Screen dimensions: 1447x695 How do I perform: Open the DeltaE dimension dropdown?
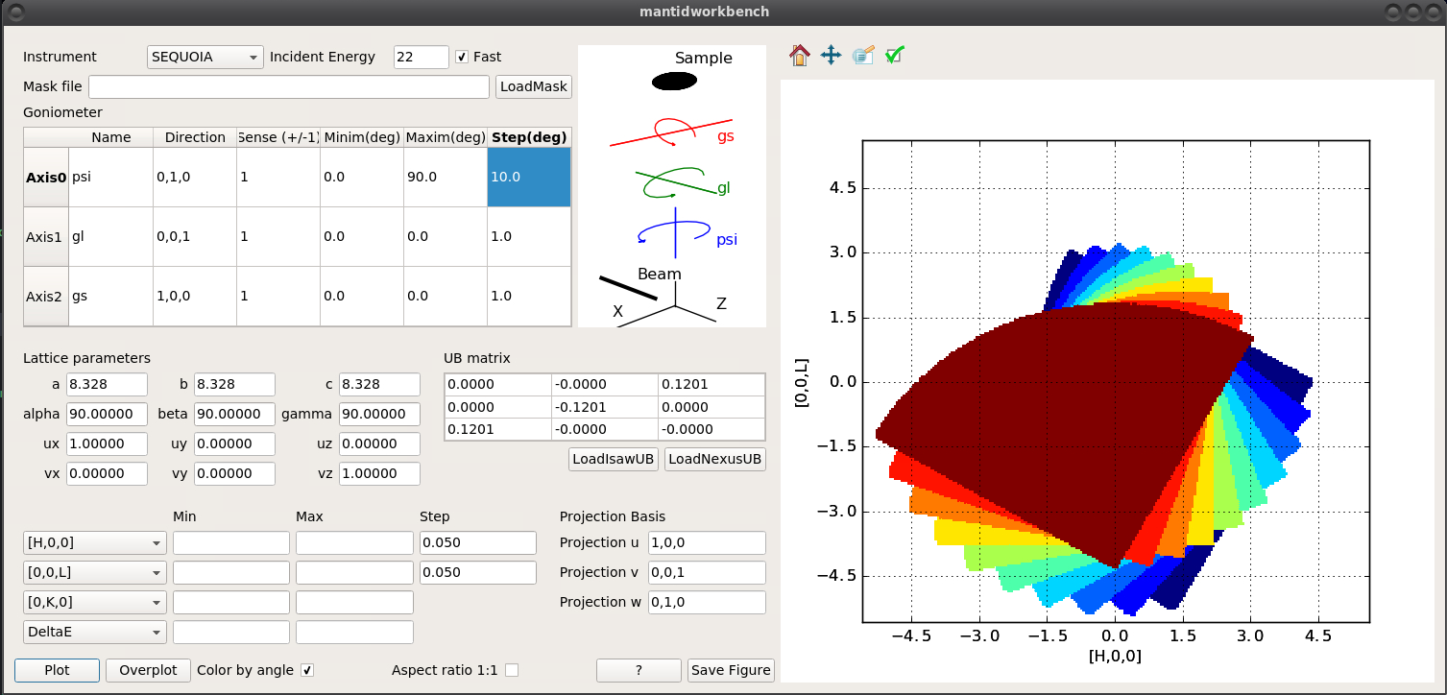(94, 633)
